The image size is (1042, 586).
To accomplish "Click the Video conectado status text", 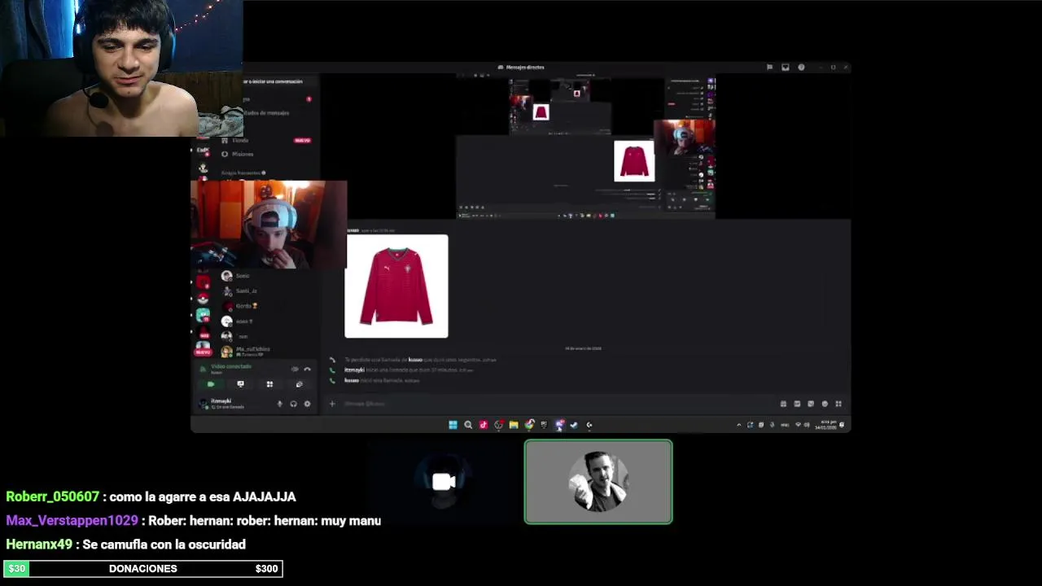I will [x=232, y=366].
